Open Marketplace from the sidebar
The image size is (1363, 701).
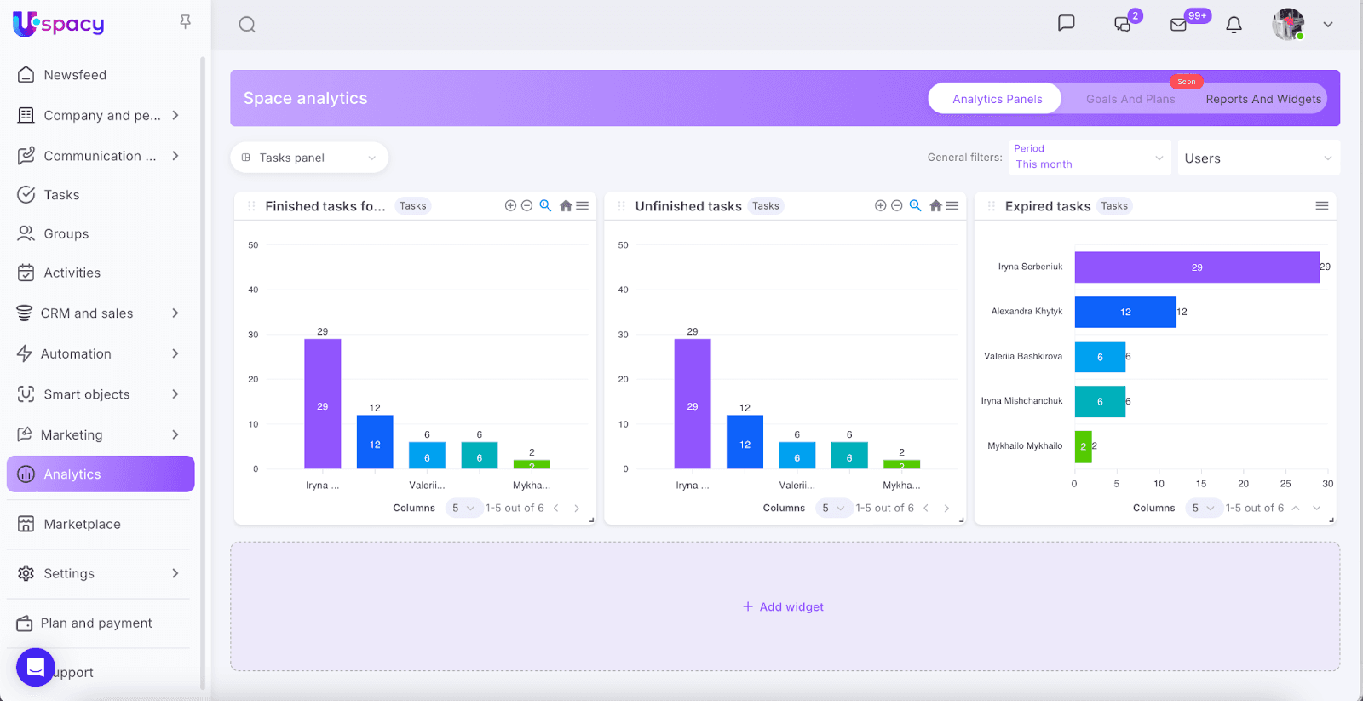point(82,524)
